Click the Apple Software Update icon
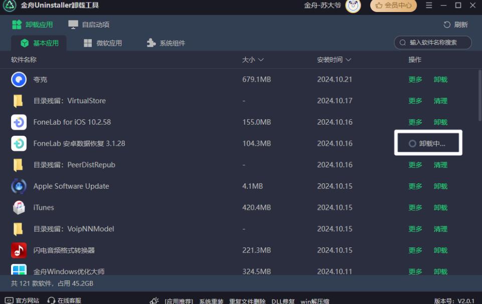The height and width of the screenshot is (304, 482). coord(19,186)
